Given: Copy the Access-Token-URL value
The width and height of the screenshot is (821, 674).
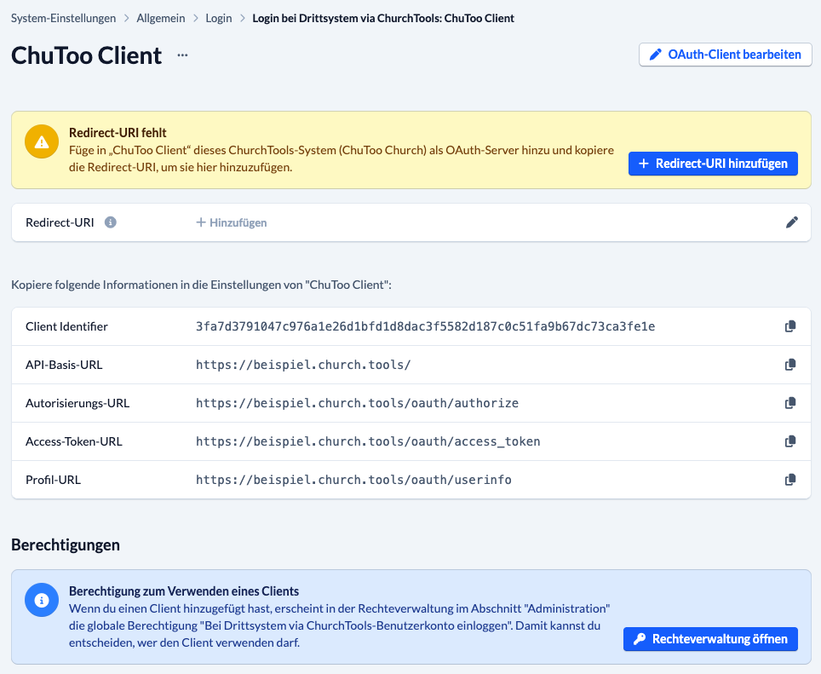Looking at the screenshot, I should click(x=790, y=441).
